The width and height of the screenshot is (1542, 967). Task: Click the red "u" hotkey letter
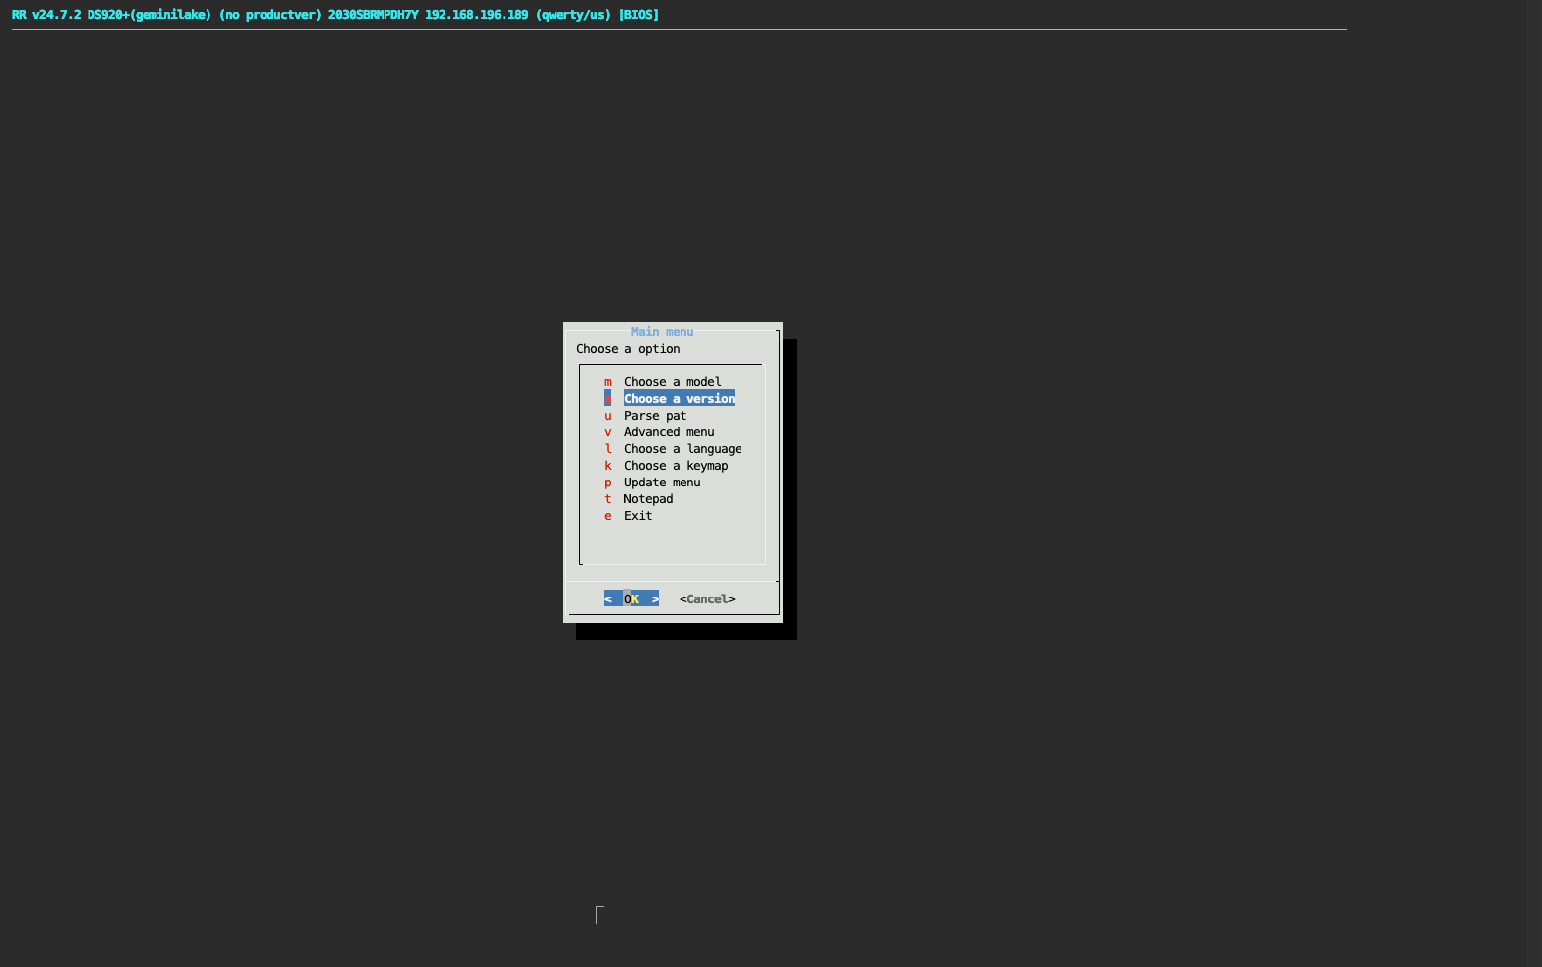coord(608,416)
